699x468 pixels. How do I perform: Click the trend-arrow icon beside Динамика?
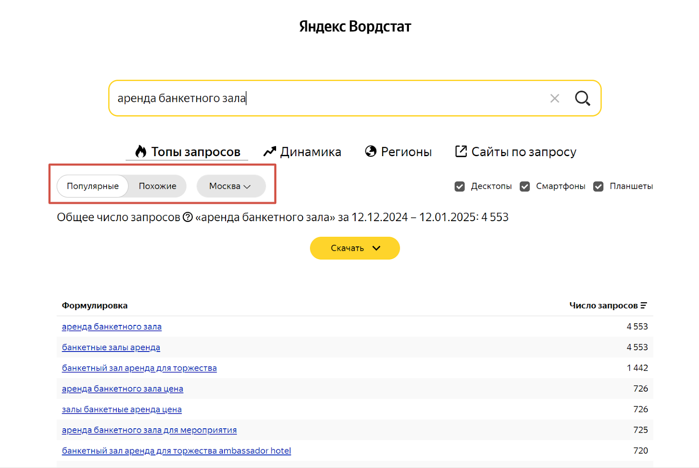[x=269, y=150]
